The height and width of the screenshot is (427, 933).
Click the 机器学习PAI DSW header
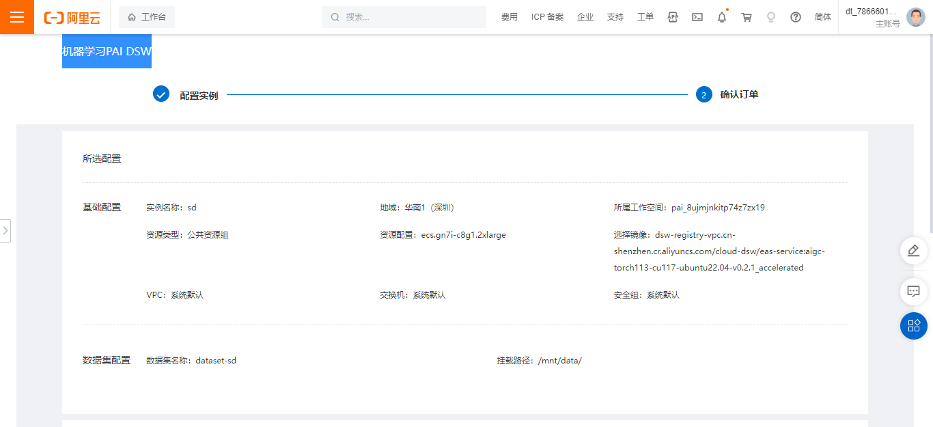point(107,51)
